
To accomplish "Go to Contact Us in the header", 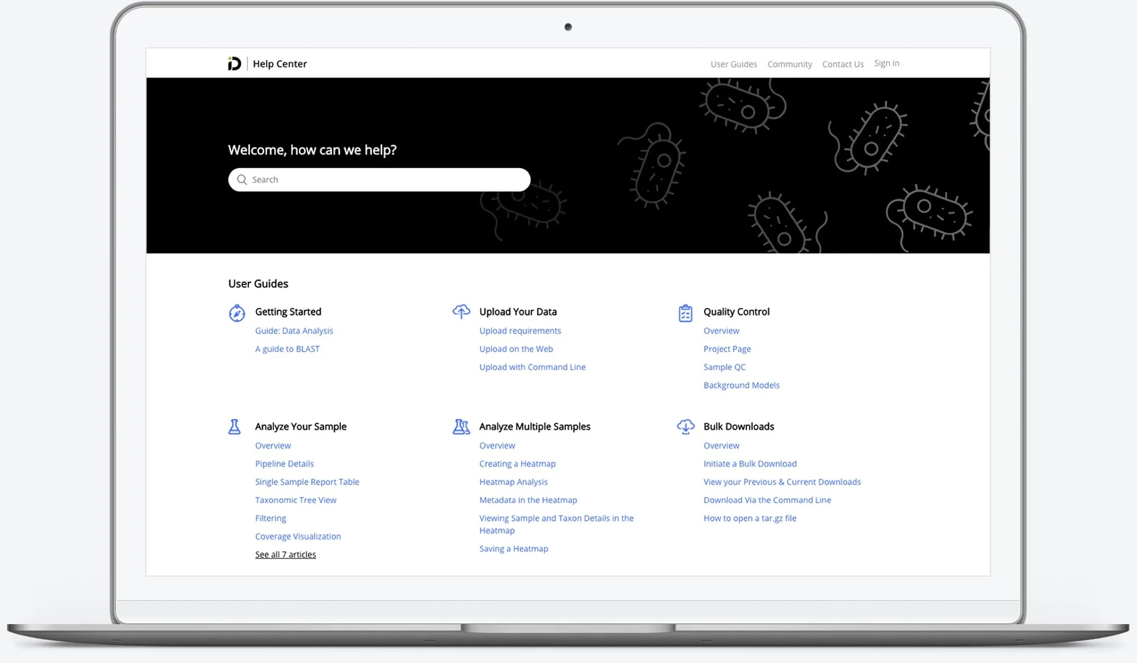I will pos(843,64).
